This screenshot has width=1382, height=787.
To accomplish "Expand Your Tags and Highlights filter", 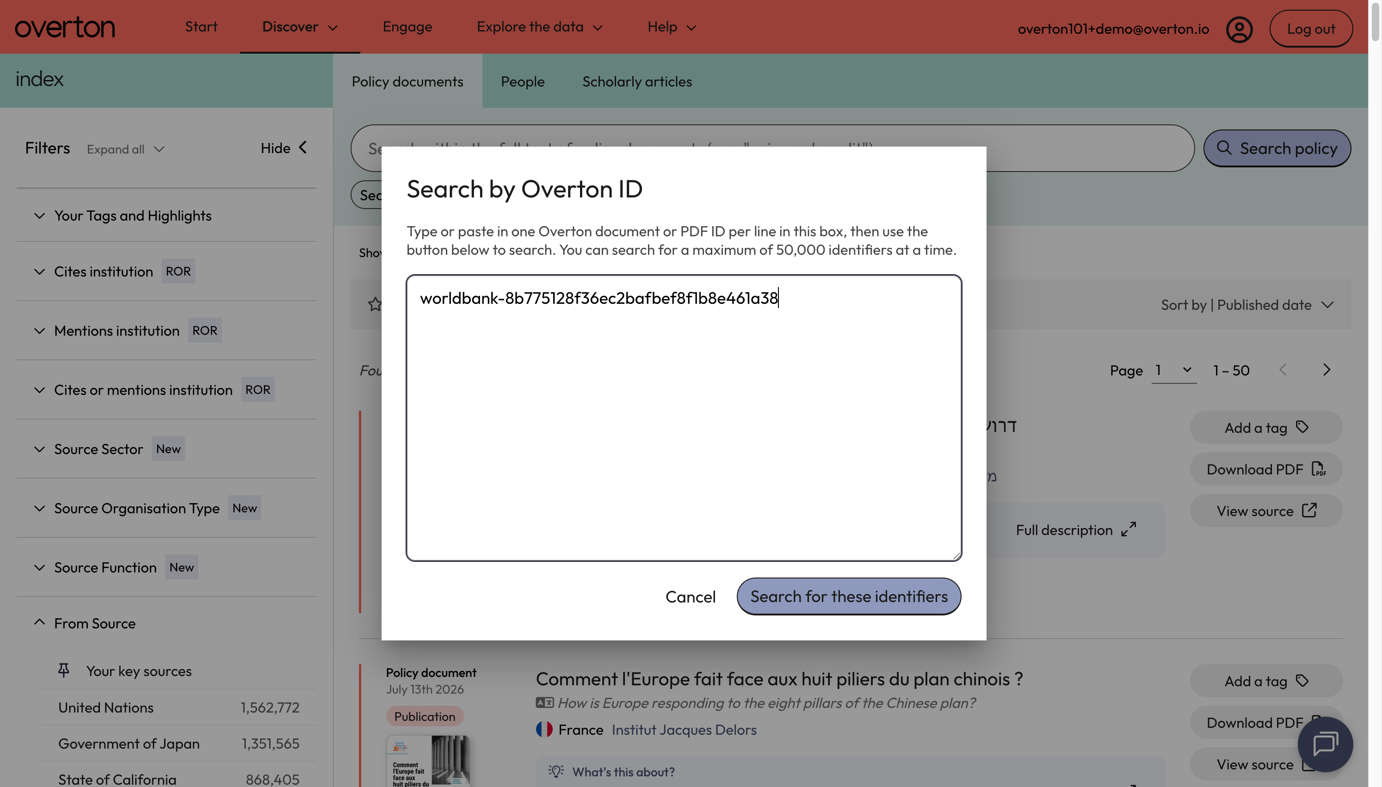I will [166, 215].
